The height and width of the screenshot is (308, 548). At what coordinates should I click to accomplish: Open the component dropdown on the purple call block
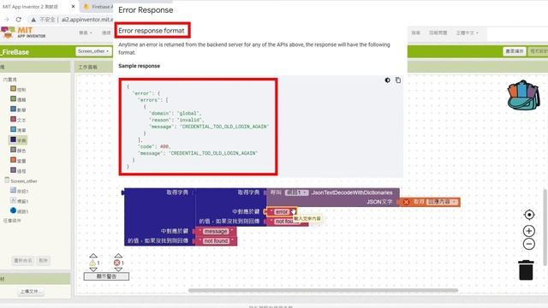click(x=296, y=192)
